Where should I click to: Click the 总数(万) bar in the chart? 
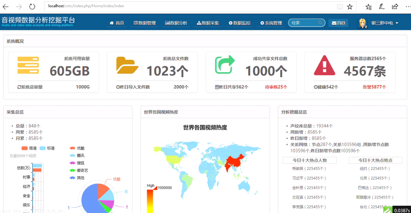click(x=37, y=168)
